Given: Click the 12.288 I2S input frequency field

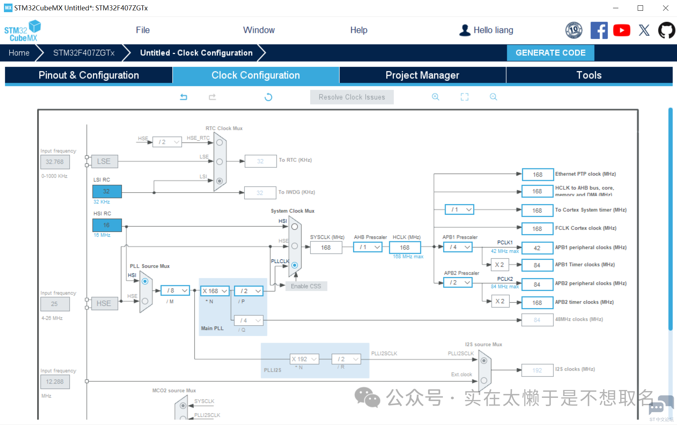Looking at the screenshot, I should pos(55,382).
